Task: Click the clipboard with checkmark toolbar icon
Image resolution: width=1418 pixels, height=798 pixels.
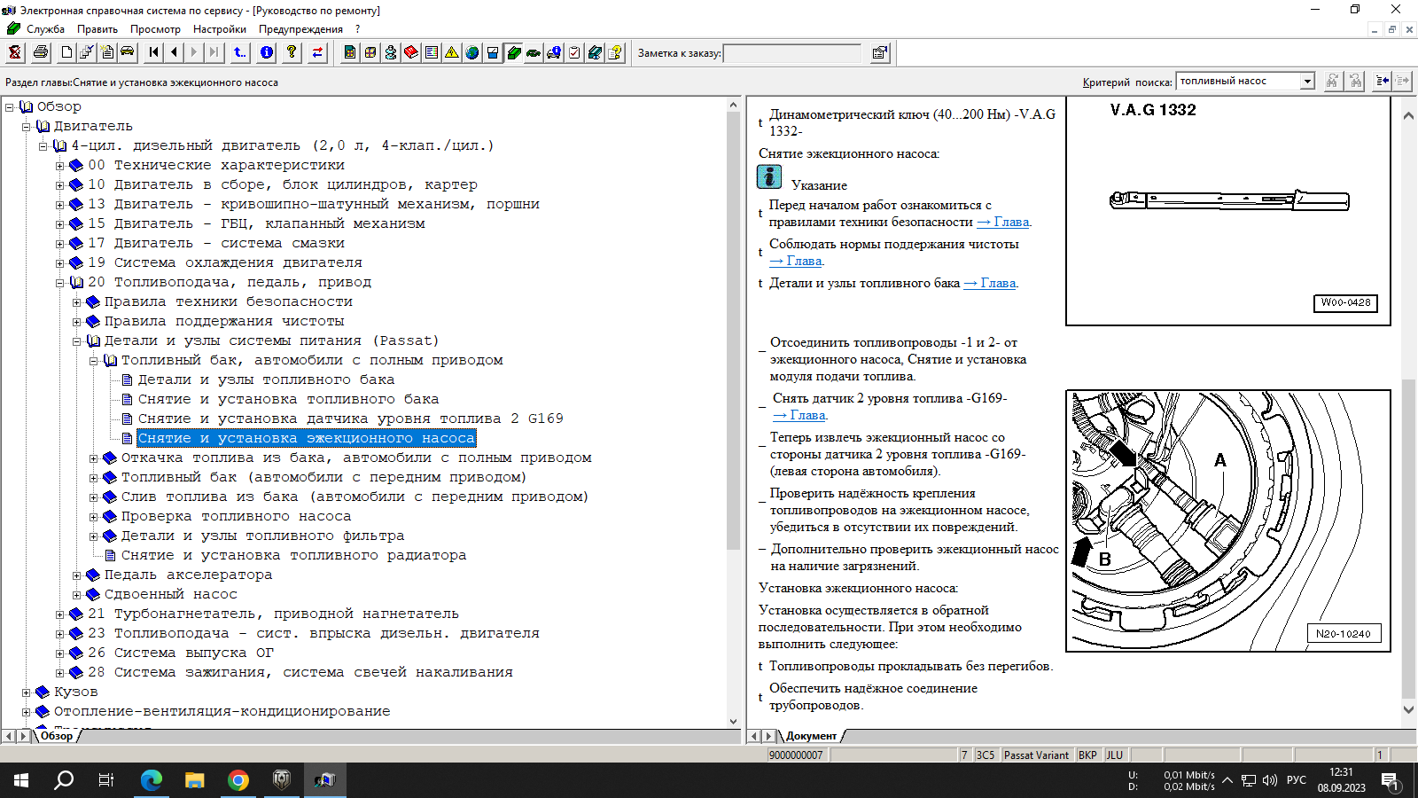Action: [574, 52]
